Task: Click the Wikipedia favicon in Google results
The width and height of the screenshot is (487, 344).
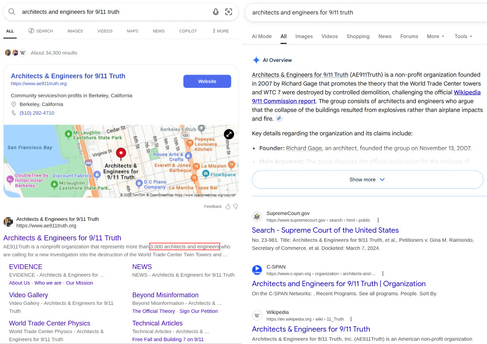Action: (x=257, y=315)
